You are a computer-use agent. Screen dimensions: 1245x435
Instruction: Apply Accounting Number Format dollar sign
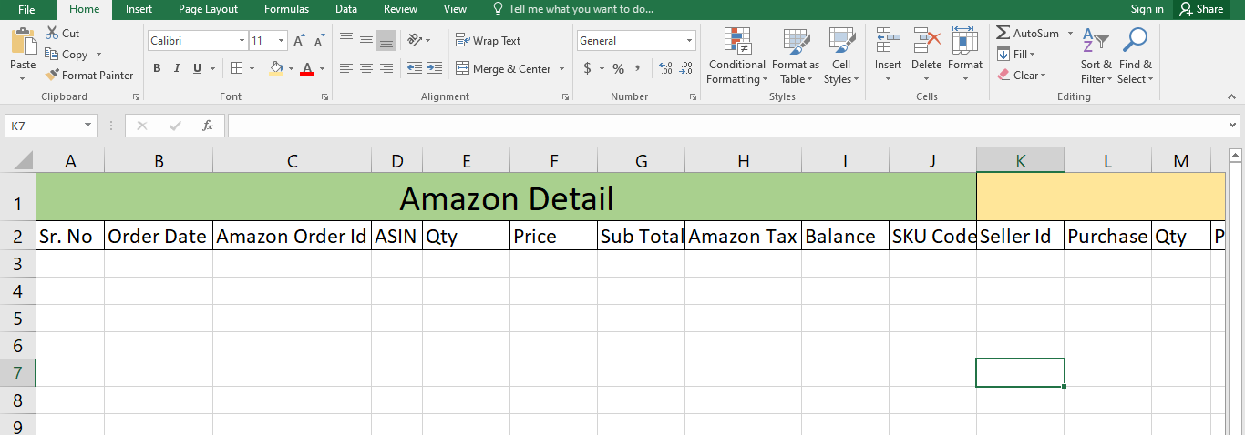(588, 68)
